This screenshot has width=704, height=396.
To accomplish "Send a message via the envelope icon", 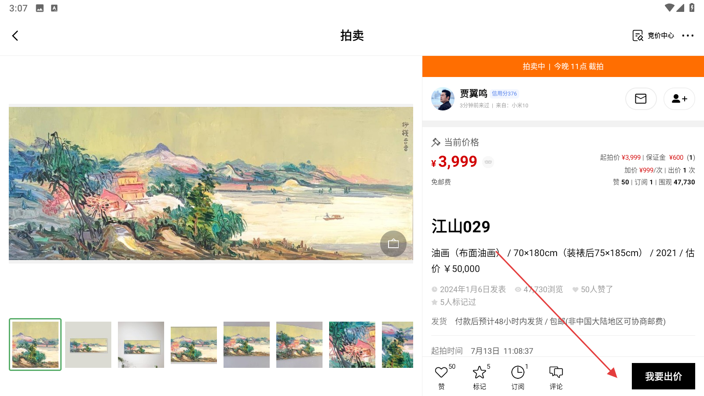I will click(x=641, y=99).
